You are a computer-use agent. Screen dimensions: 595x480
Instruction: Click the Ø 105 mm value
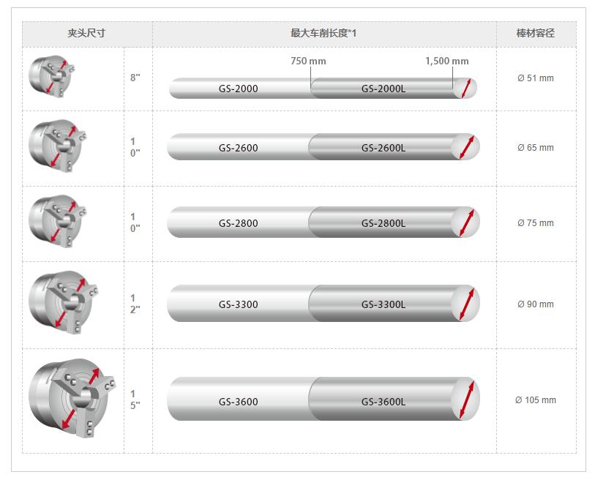536,400
